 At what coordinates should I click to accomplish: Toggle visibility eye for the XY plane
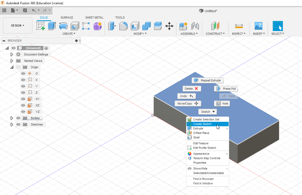[23, 99]
